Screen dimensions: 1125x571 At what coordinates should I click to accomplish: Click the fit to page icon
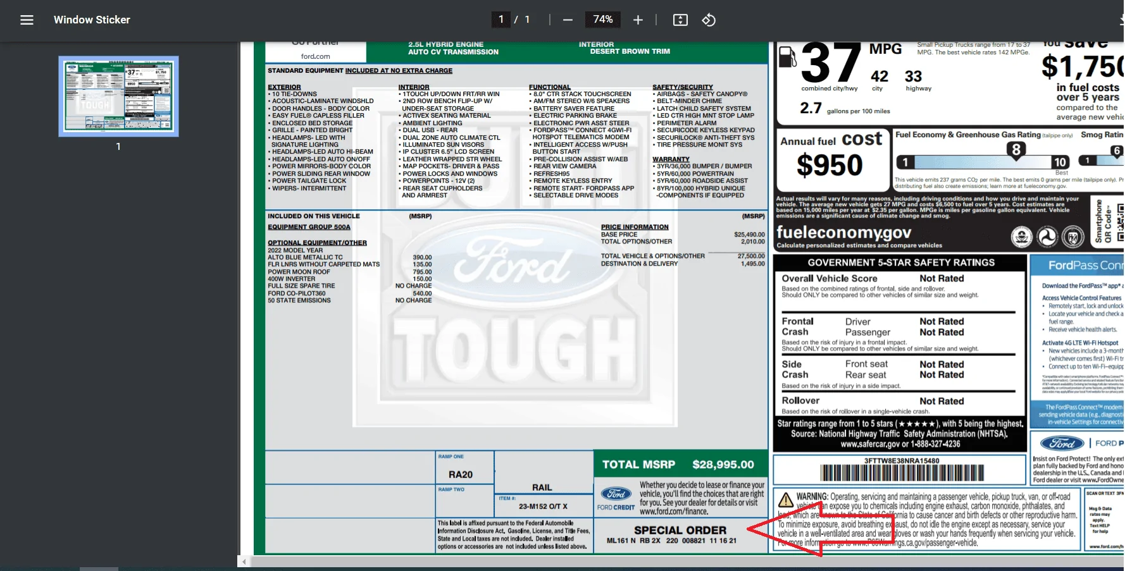(x=680, y=20)
